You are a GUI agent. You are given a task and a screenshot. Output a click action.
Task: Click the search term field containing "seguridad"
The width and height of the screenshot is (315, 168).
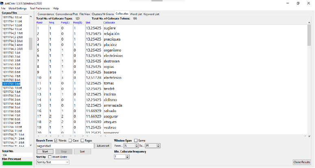[65, 146]
